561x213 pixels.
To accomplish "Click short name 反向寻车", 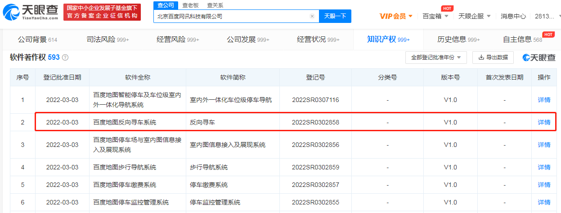I will pos(202,122).
